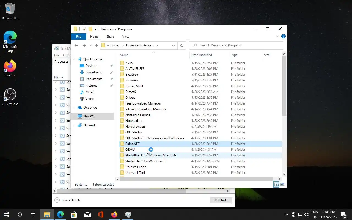Click inside Search Drivers and Programs box

tap(237, 45)
